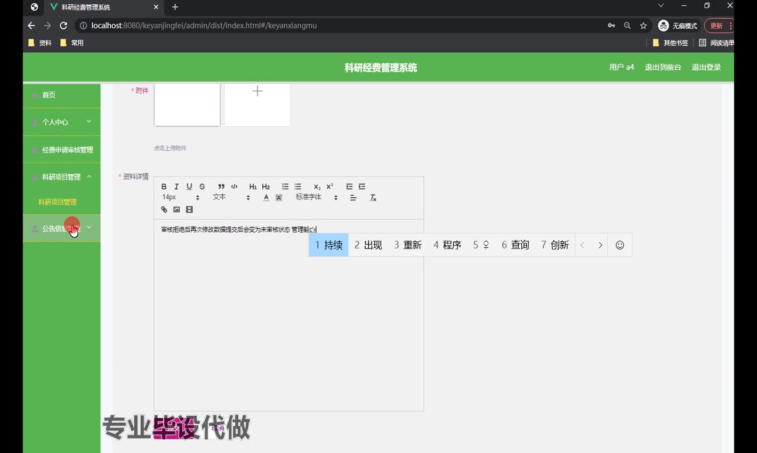Create an ordered numbered list
757x453 pixels.
[285, 187]
